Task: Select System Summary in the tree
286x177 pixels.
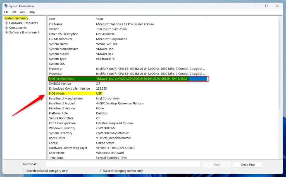Action: 16,18
